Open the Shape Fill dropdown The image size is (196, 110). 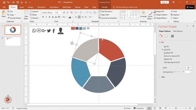159,12
